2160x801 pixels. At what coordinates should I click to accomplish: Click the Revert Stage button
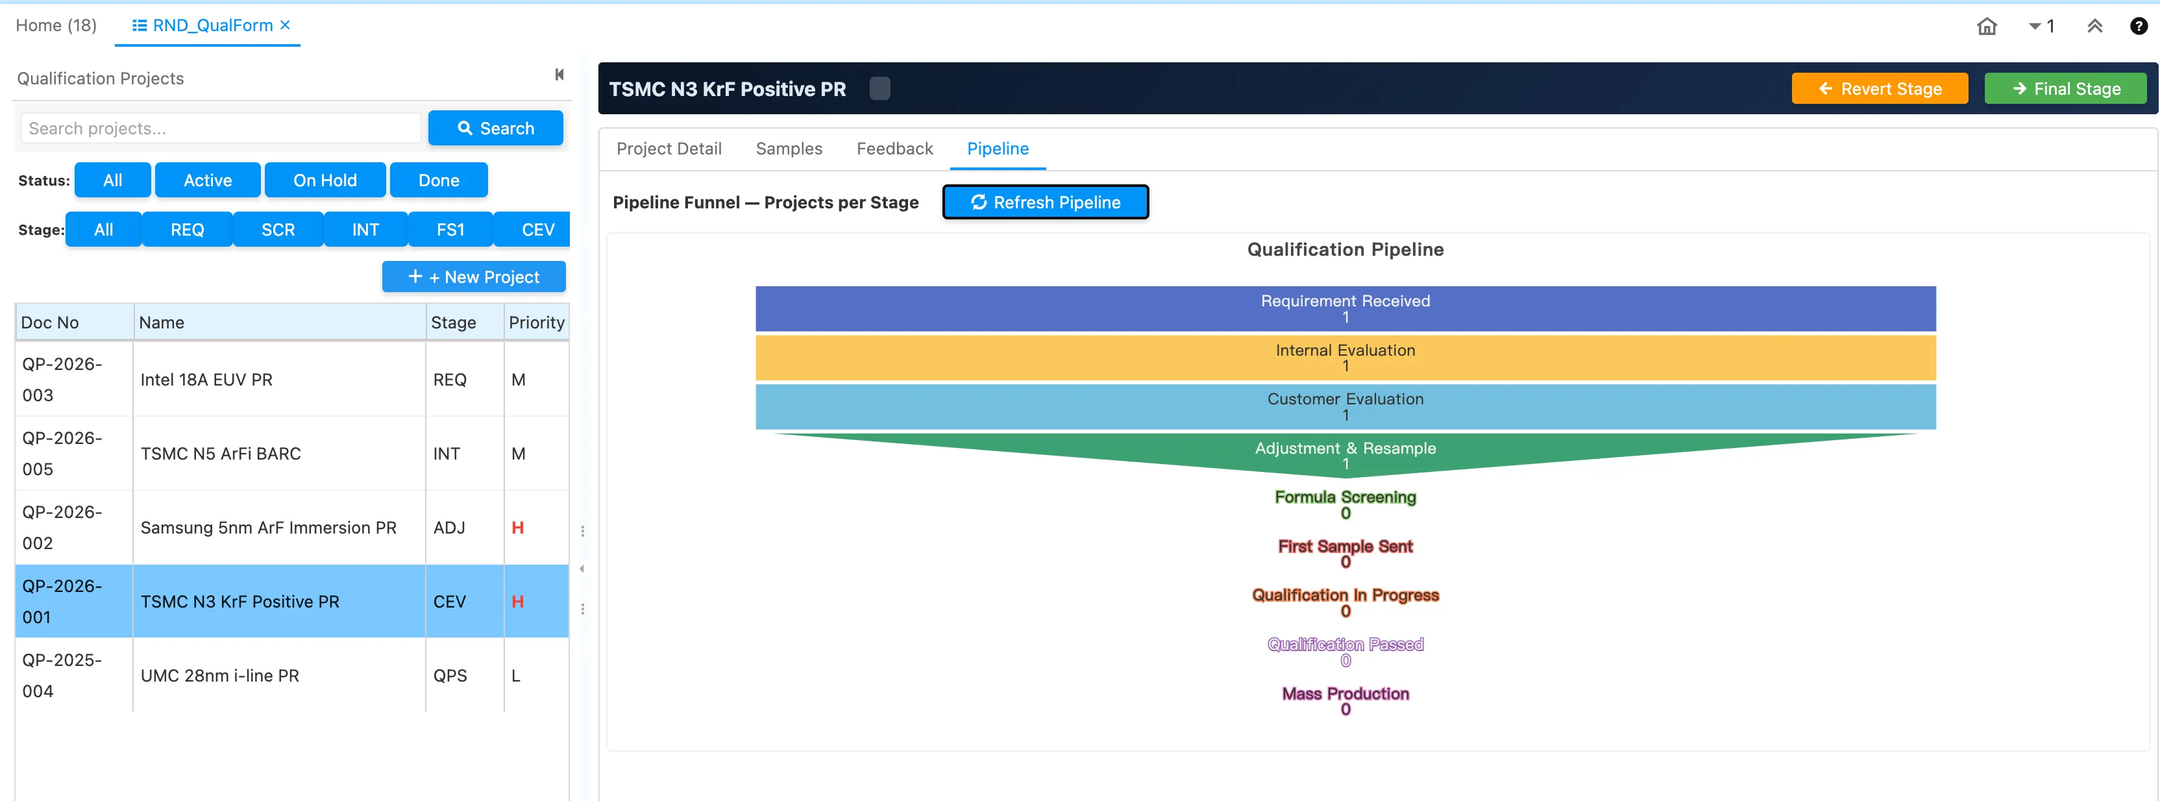1879,89
